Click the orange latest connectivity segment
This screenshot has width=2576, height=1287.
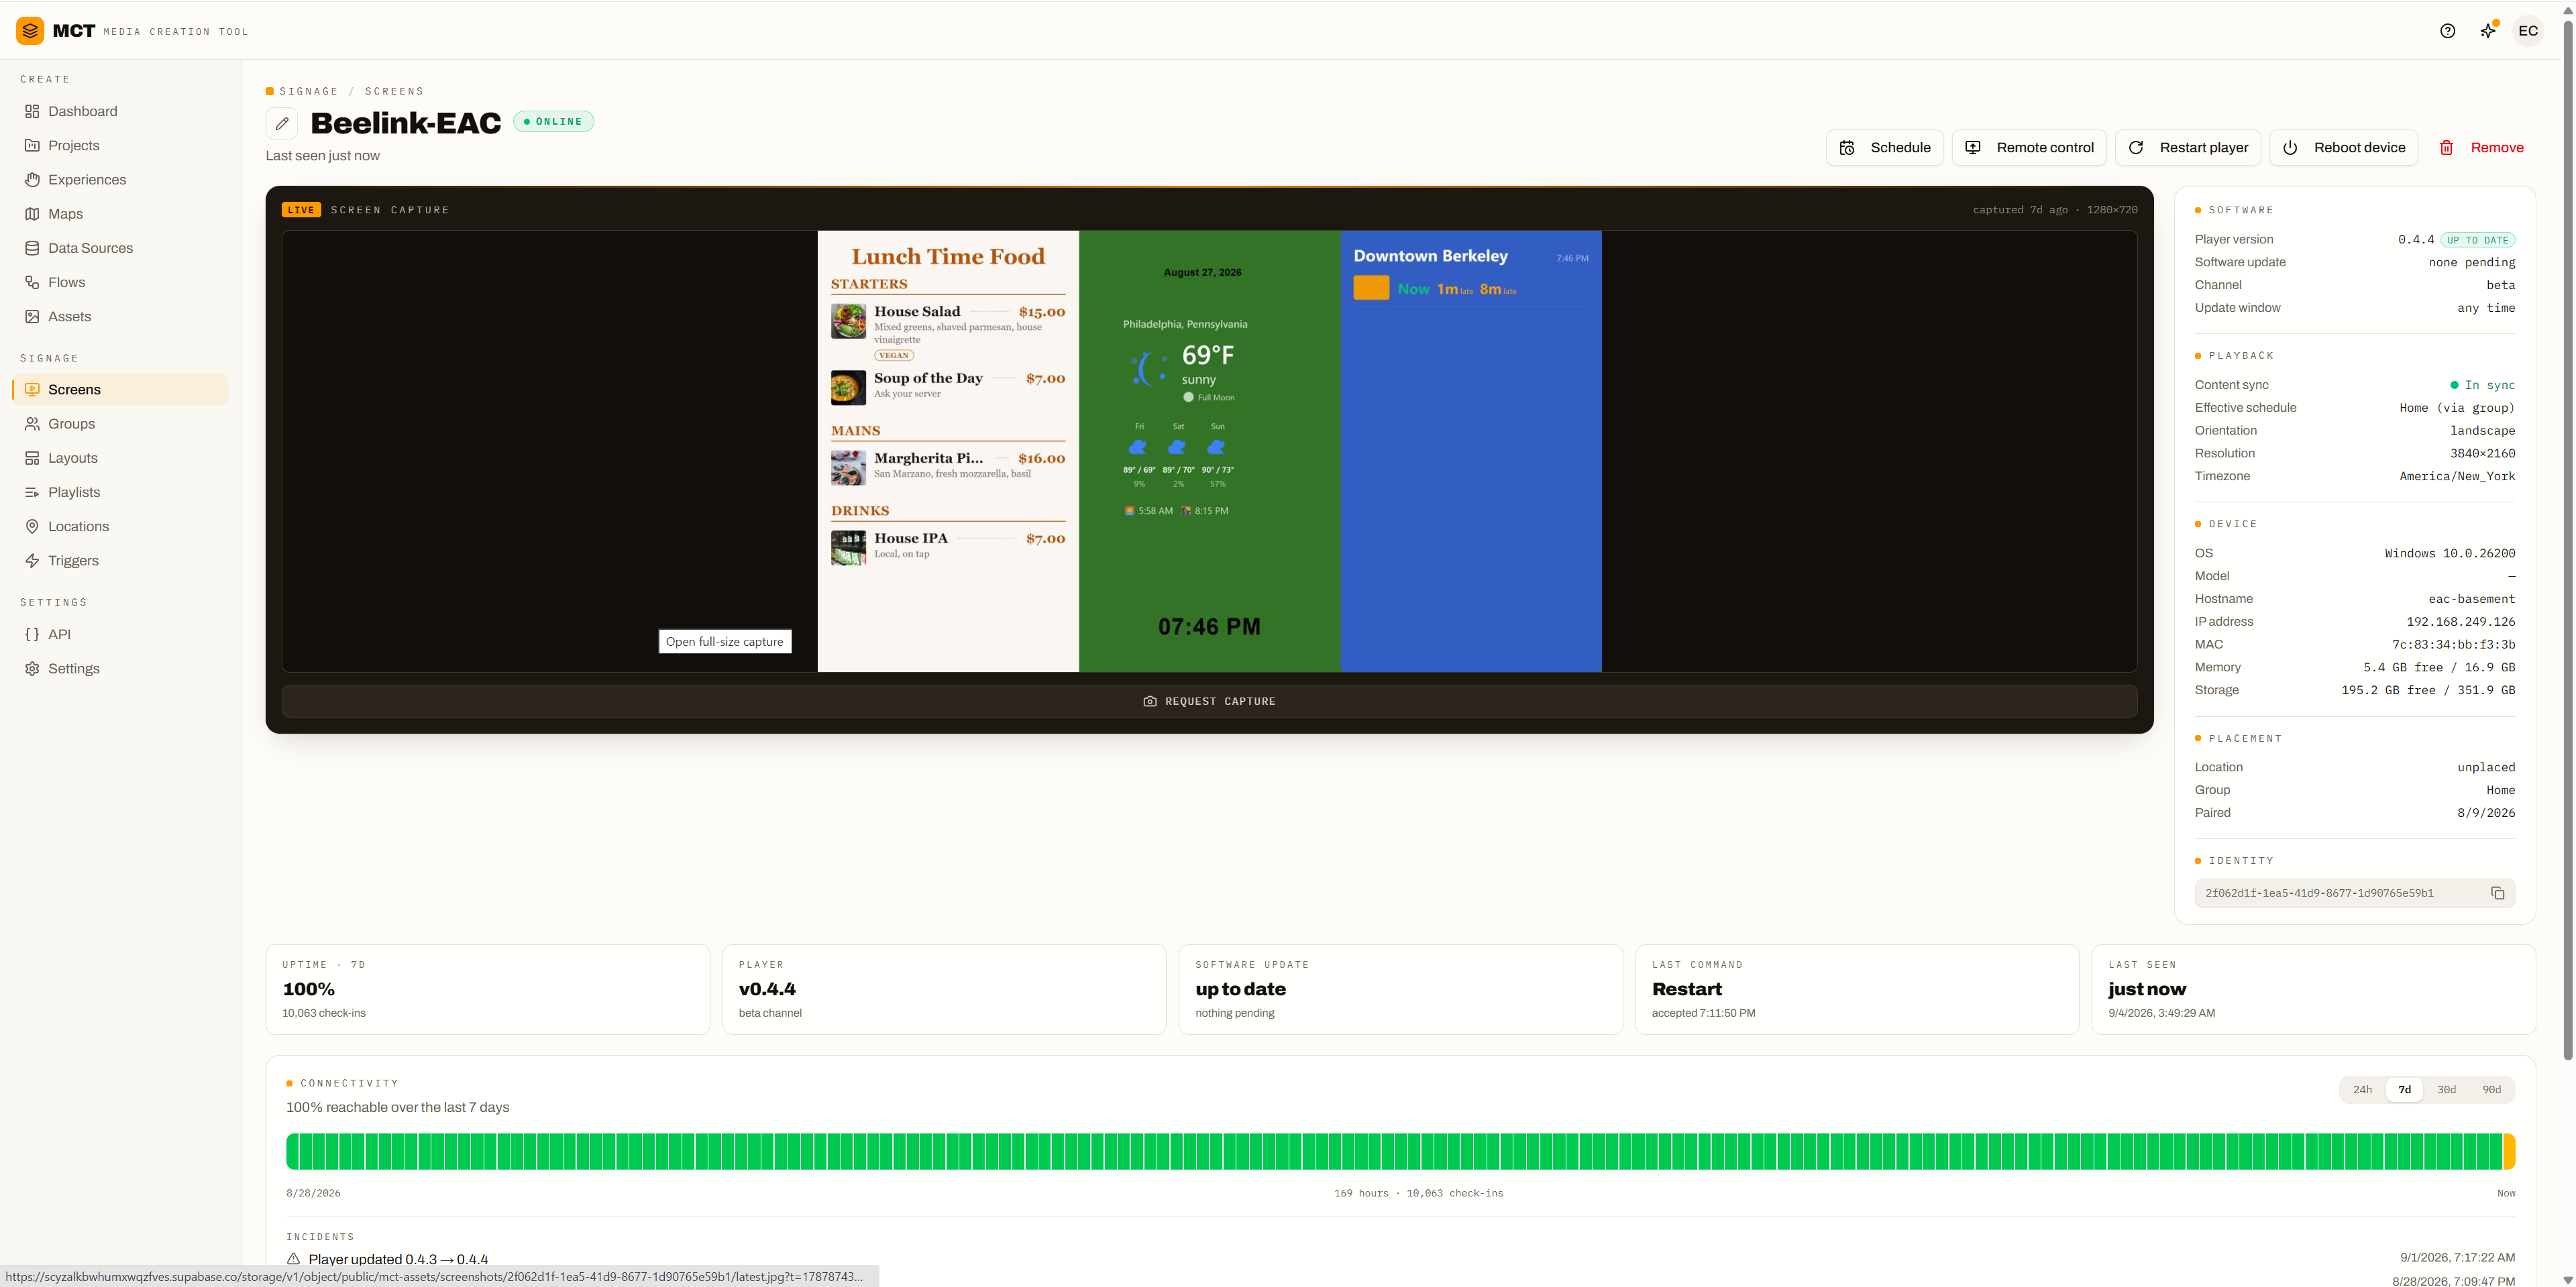click(x=2509, y=1152)
